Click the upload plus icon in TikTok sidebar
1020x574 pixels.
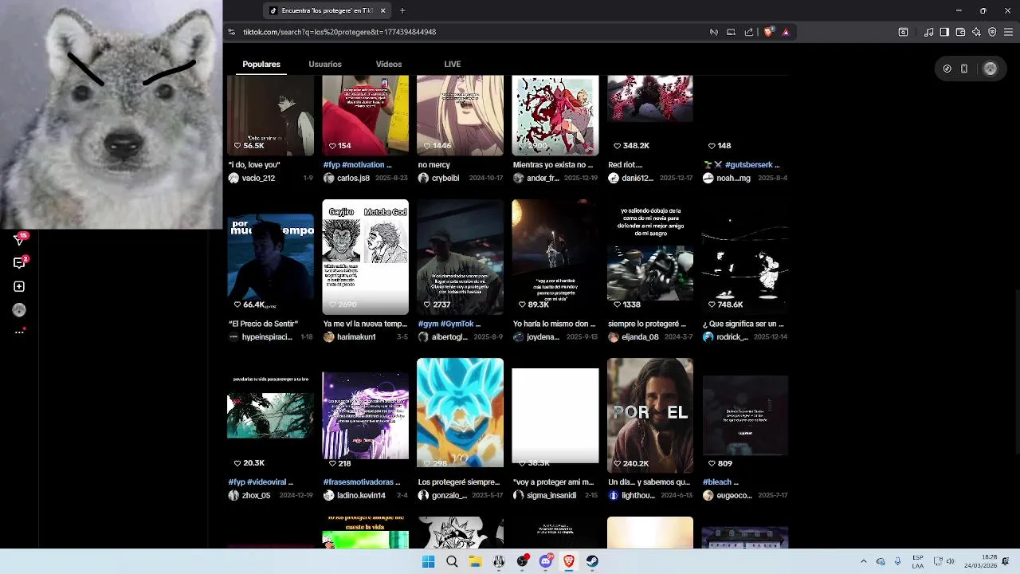19,286
